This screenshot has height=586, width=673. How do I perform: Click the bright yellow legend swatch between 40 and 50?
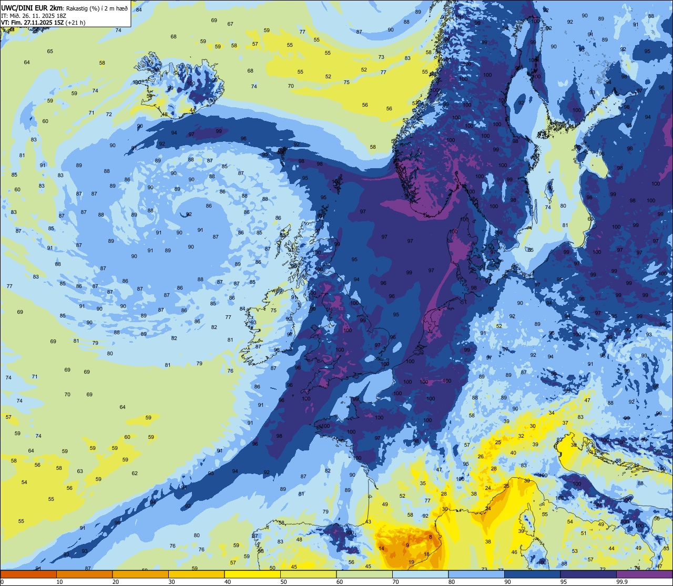coord(252,574)
